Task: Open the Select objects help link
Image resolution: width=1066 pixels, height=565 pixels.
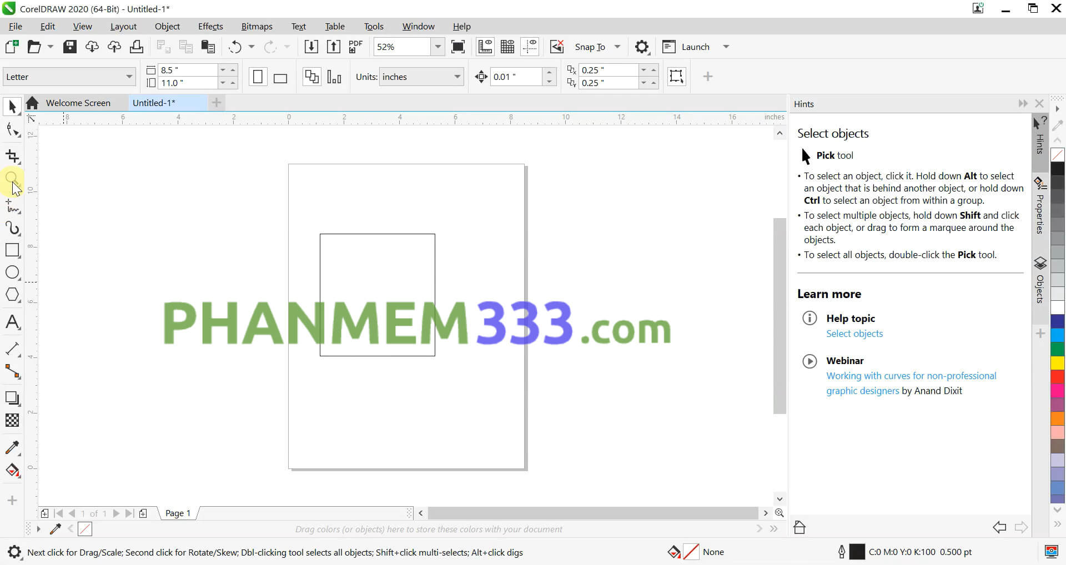Action: (x=854, y=334)
